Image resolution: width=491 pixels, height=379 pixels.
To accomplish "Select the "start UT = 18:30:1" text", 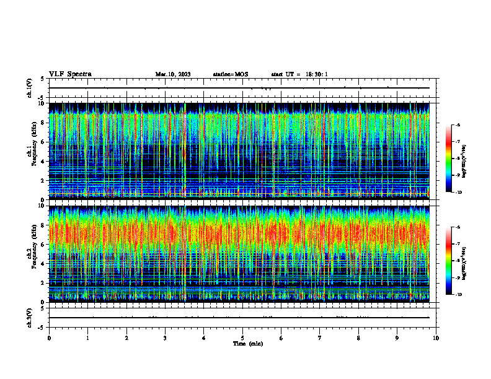I will click(x=299, y=74).
